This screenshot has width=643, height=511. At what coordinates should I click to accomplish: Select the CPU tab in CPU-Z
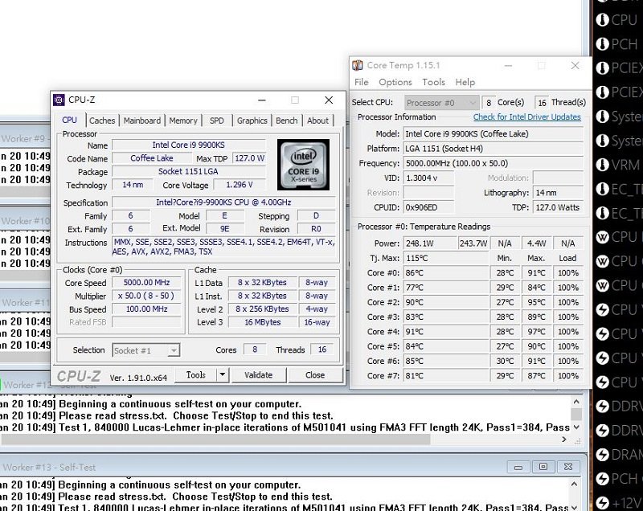[x=69, y=120]
